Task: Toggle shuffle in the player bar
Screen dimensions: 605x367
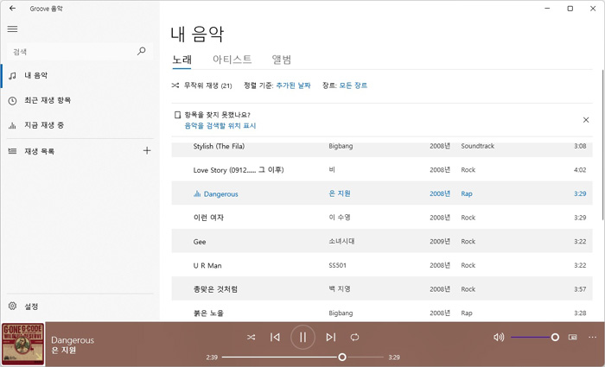Action: [x=252, y=338]
